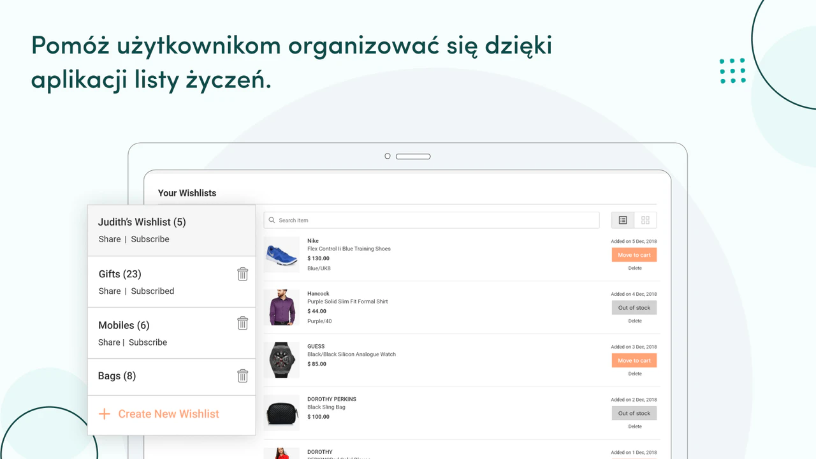Click the Your Wishlists heading
The height and width of the screenshot is (459, 816).
[187, 193]
